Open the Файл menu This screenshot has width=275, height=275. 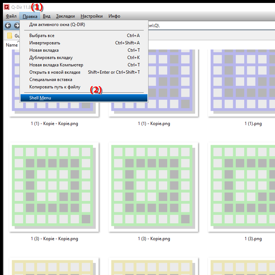[11, 16]
